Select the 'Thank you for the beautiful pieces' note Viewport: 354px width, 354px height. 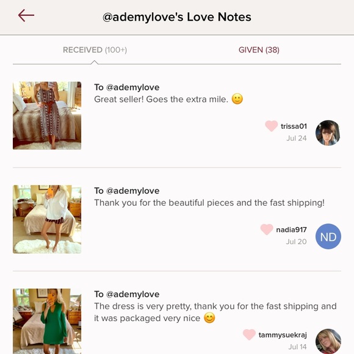click(209, 203)
